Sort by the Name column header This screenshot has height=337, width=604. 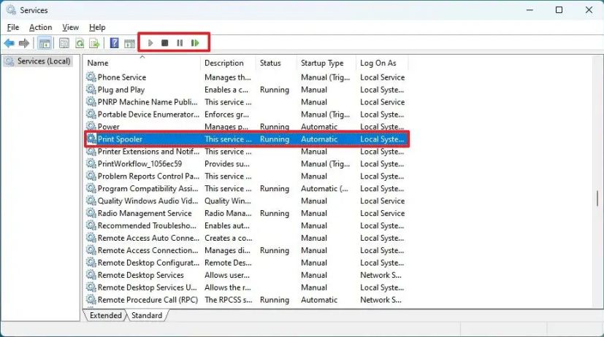coord(142,63)
